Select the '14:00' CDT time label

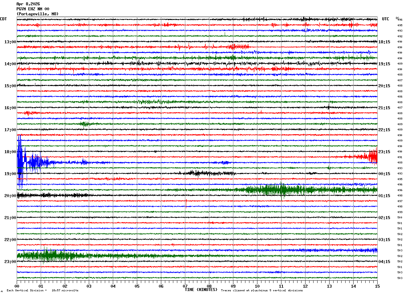coord(10,64)
